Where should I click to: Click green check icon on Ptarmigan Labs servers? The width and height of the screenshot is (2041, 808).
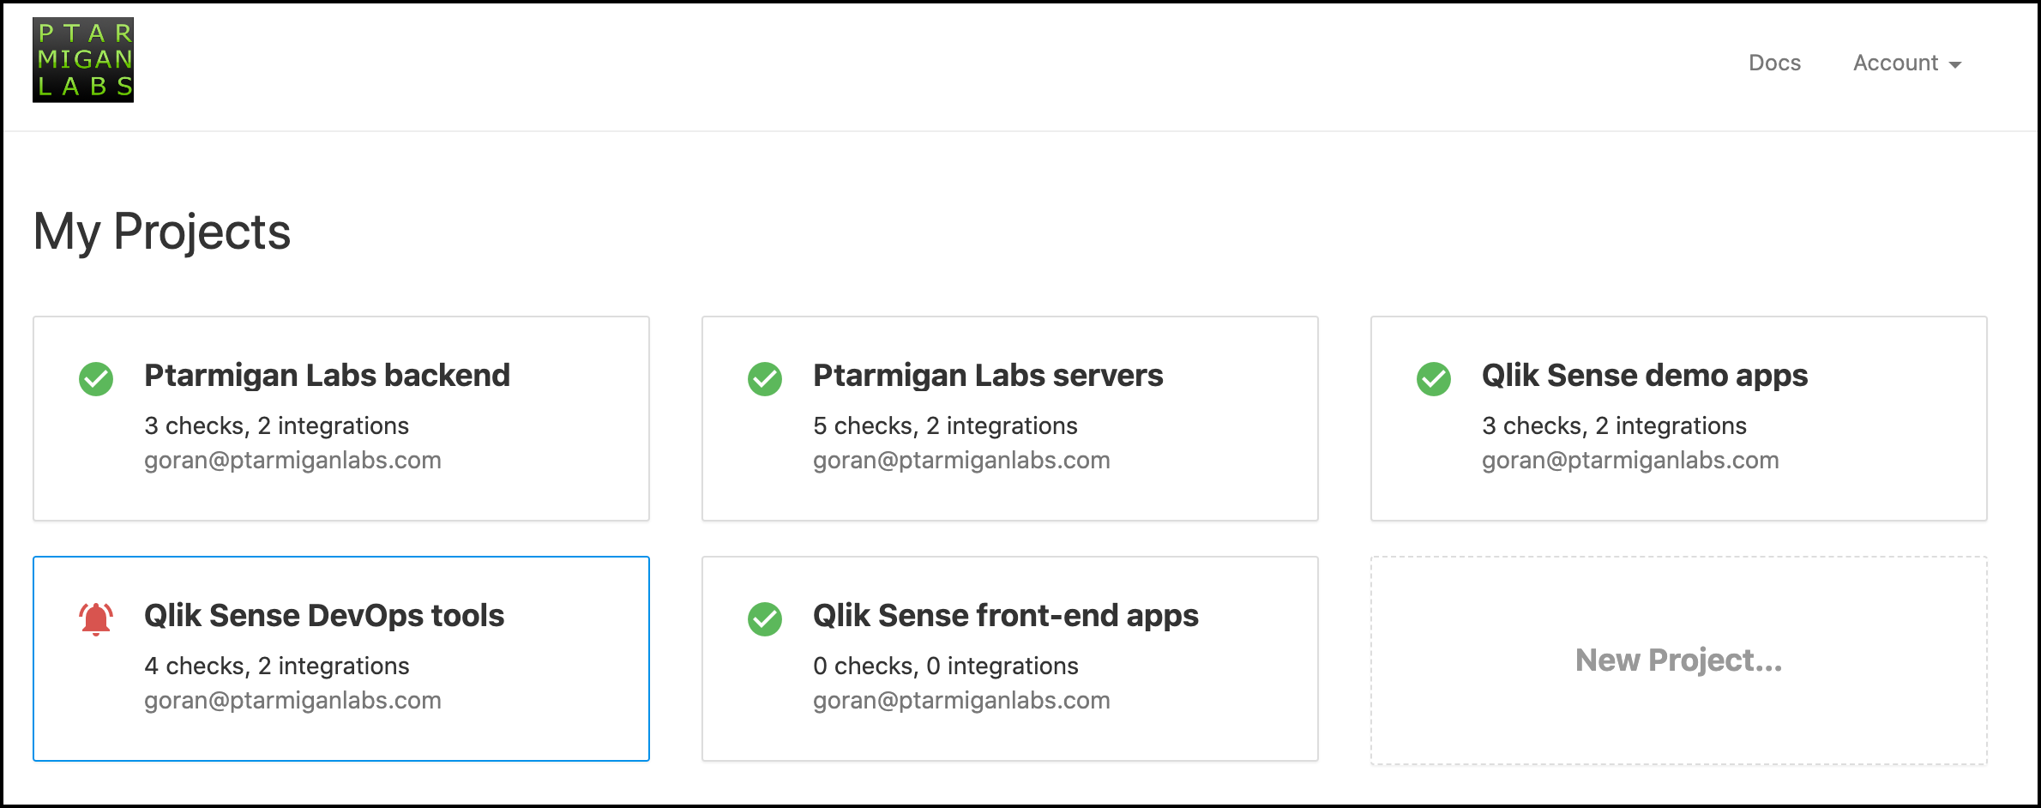tap(765, 378)
